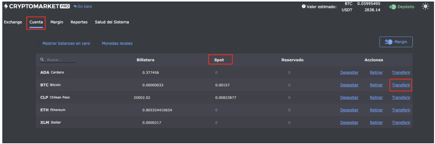
Task: Select the Cuenta tab
Action: [36, 22]
